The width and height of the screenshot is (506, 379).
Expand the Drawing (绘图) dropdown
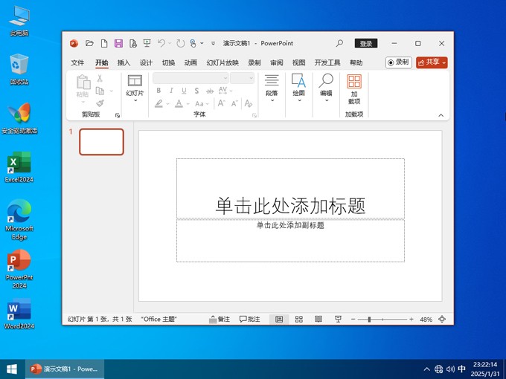(298, 89)
